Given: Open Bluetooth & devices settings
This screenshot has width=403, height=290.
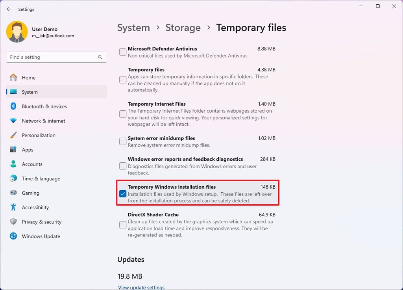Looking at the screenshot, I should point(44,106).
